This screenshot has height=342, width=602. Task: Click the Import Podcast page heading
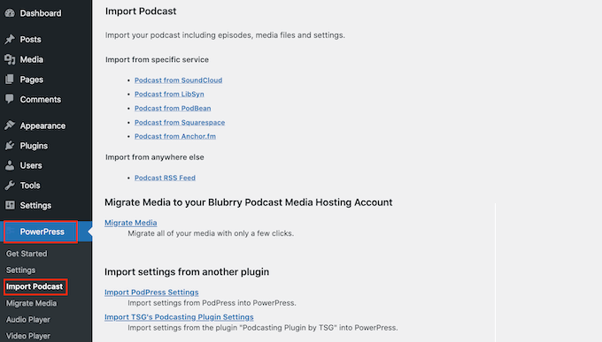(141, 11)
